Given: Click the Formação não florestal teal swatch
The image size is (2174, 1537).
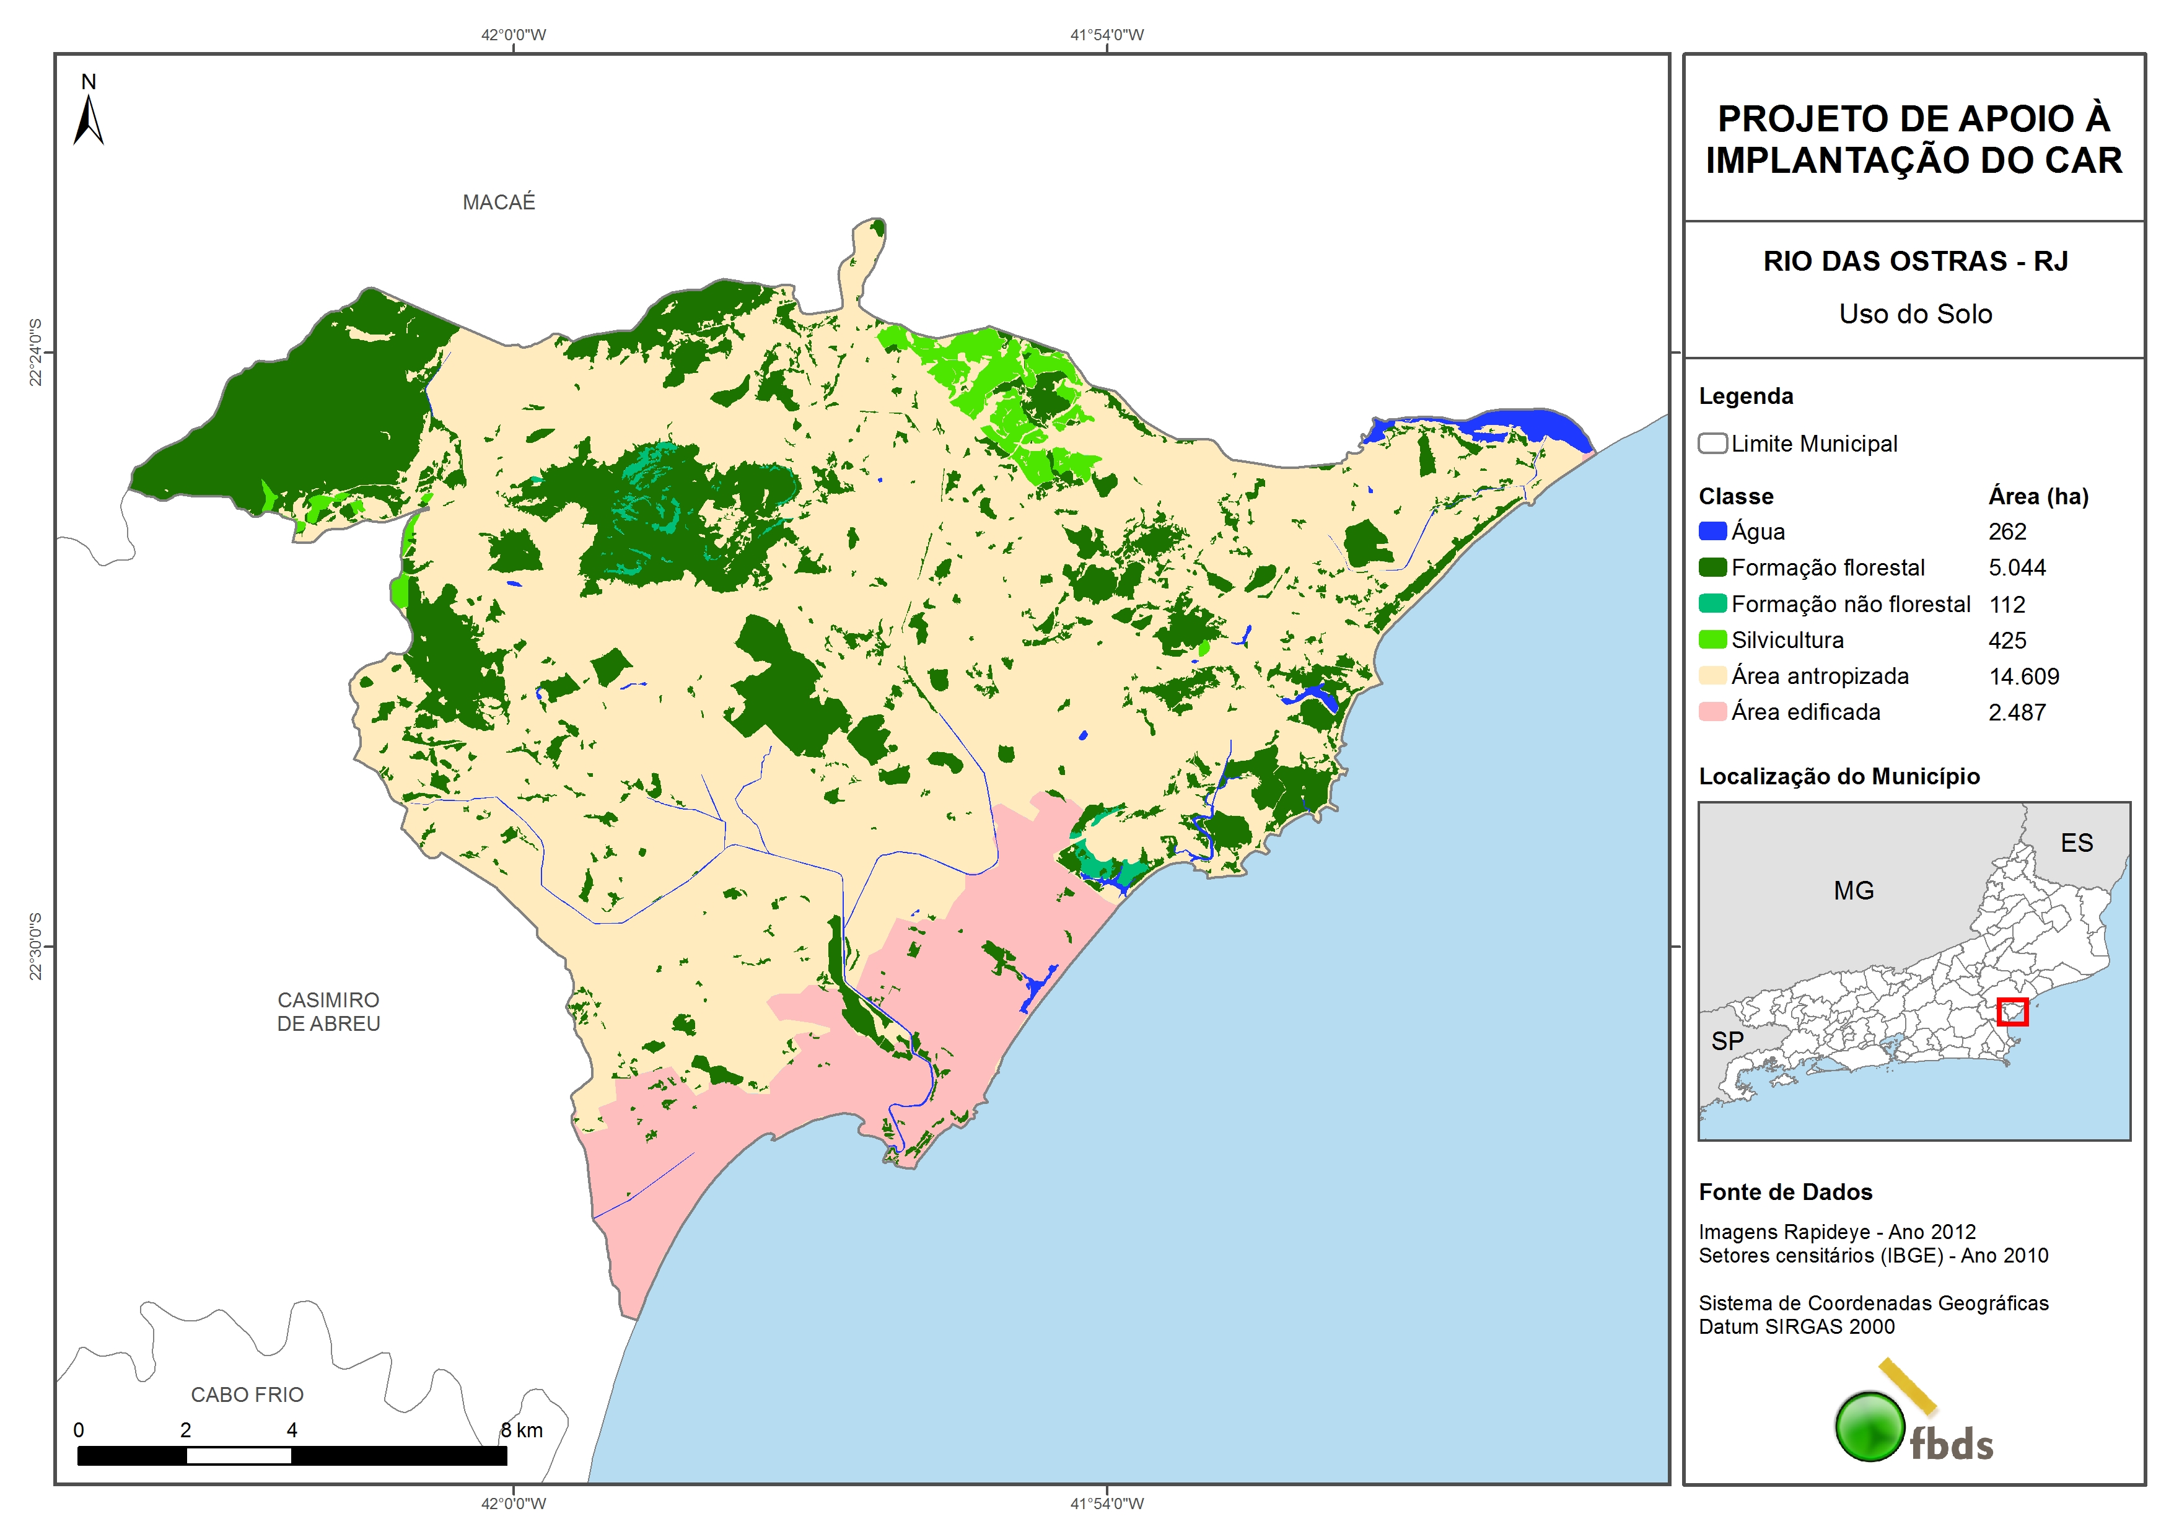Looking at the screenshot, I should point(1712,603).
